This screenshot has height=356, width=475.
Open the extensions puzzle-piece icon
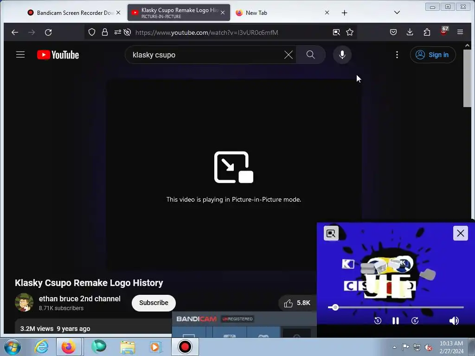tap(427, 32)
